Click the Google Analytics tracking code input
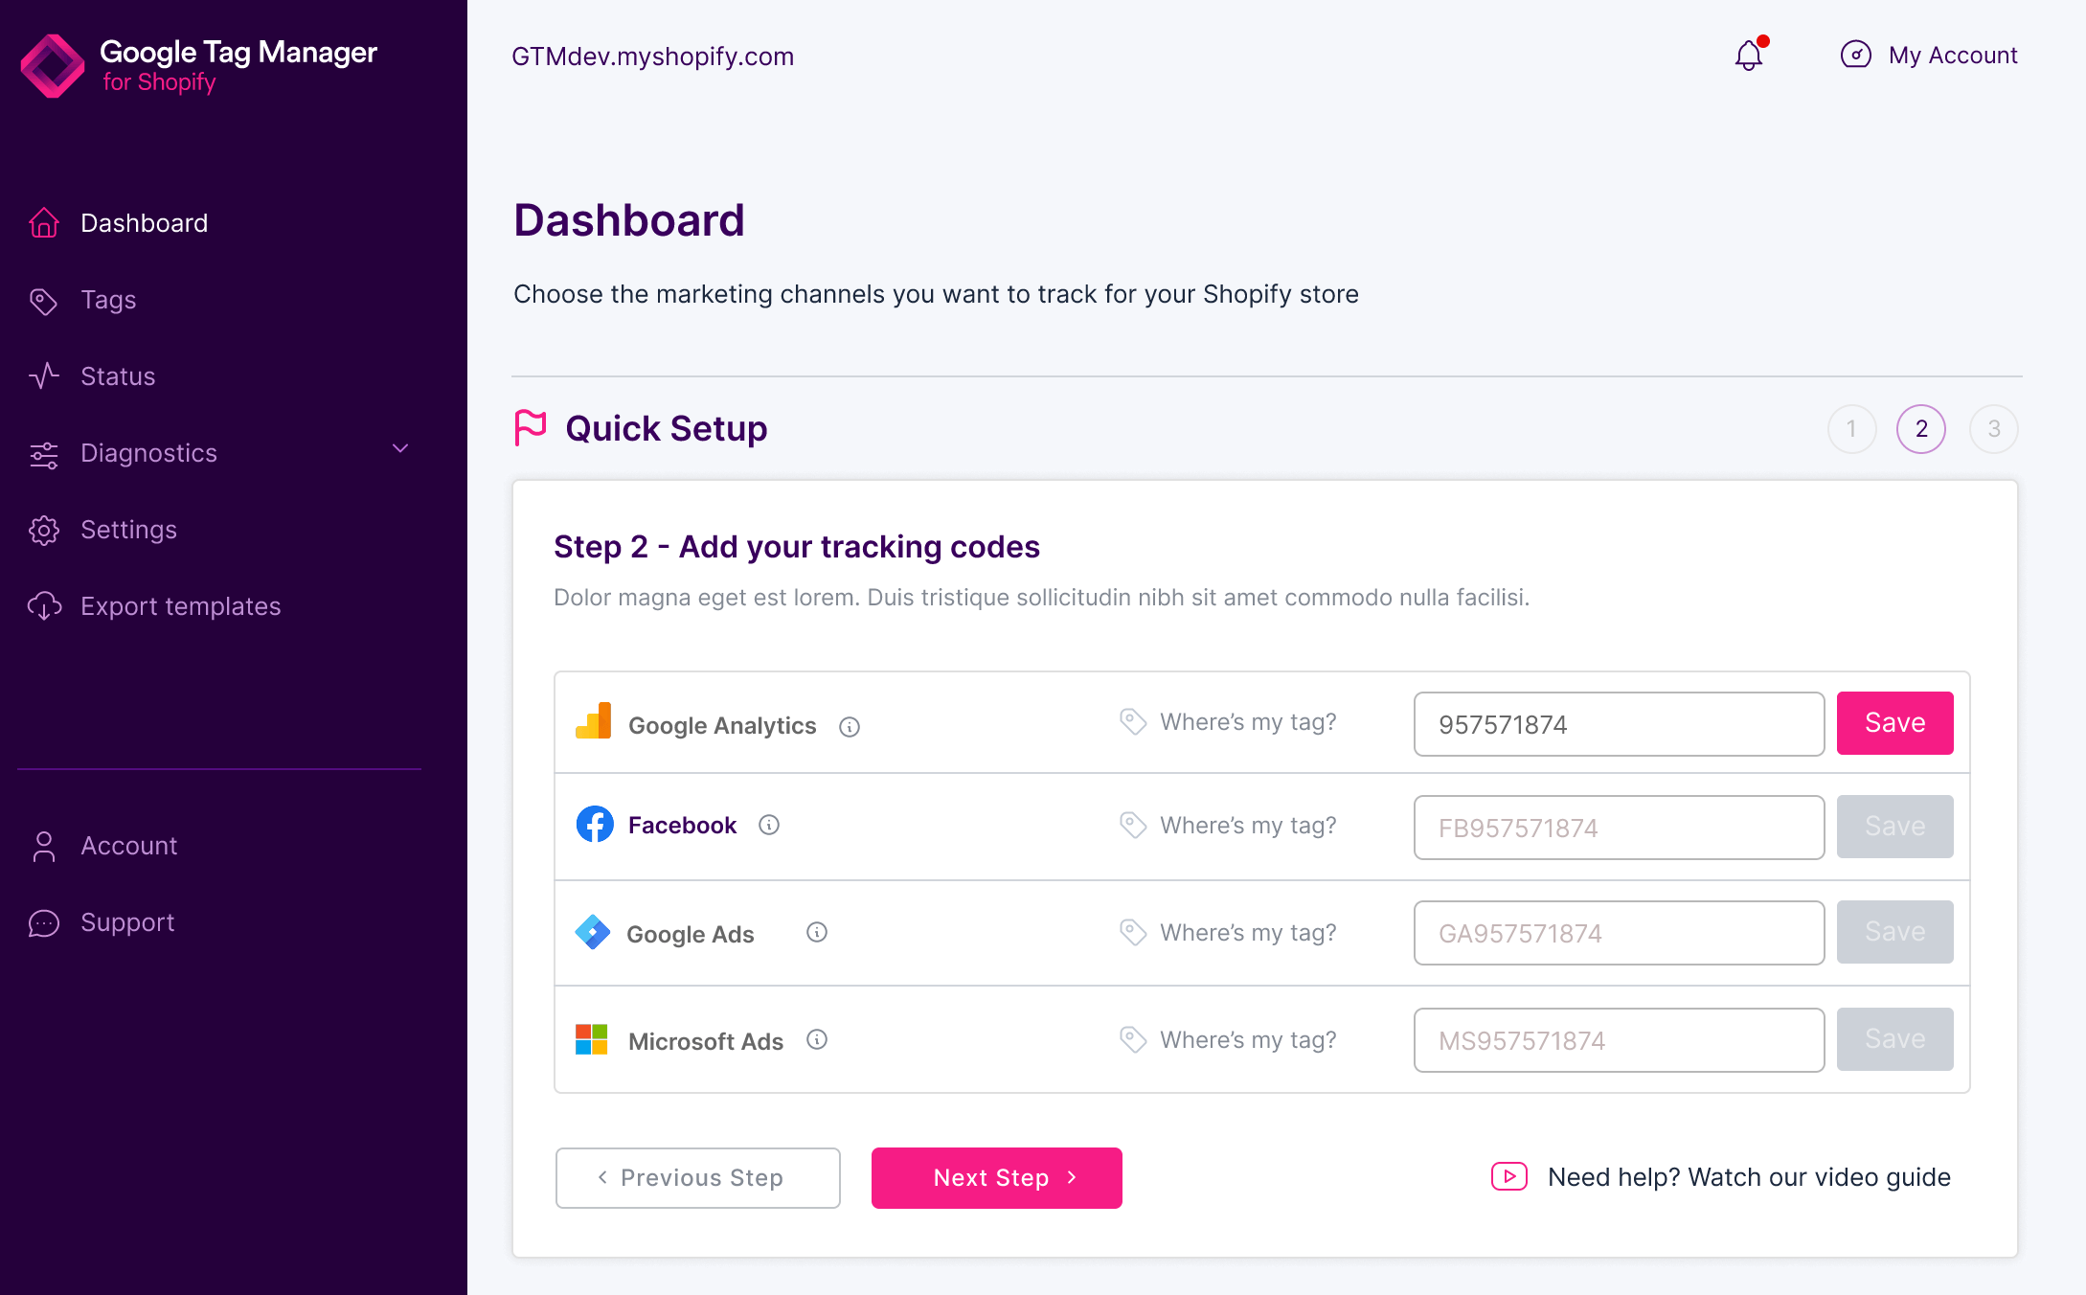This screenshot has height=1295, width=2086. coord(1618,722)
